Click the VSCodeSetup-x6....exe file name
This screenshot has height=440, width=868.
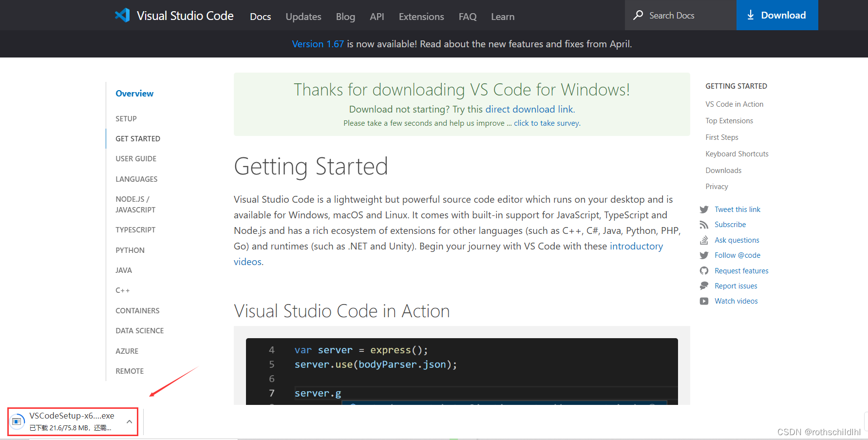[x=72, y=416]
